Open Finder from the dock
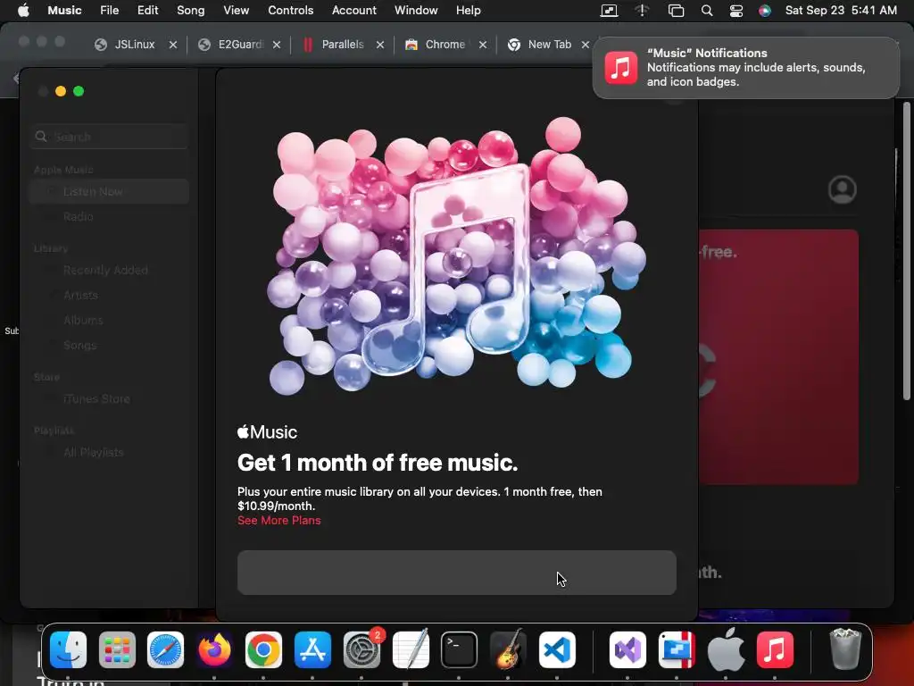Screen dimensions: 914x686 pos(68,649)
